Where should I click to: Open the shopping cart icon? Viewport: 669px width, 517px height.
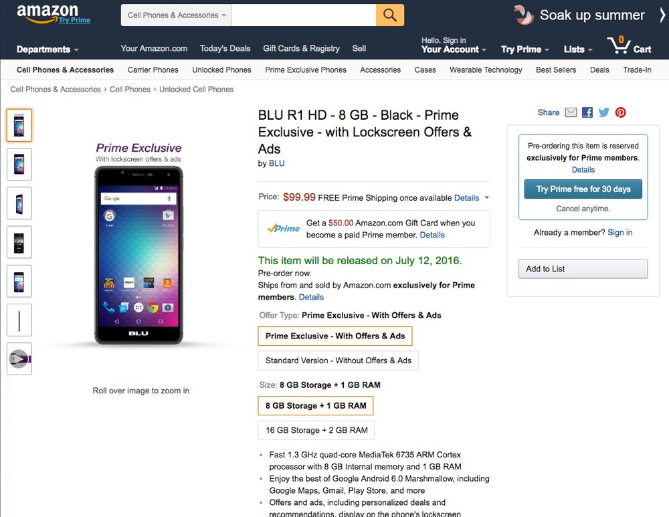pos(628,47)
